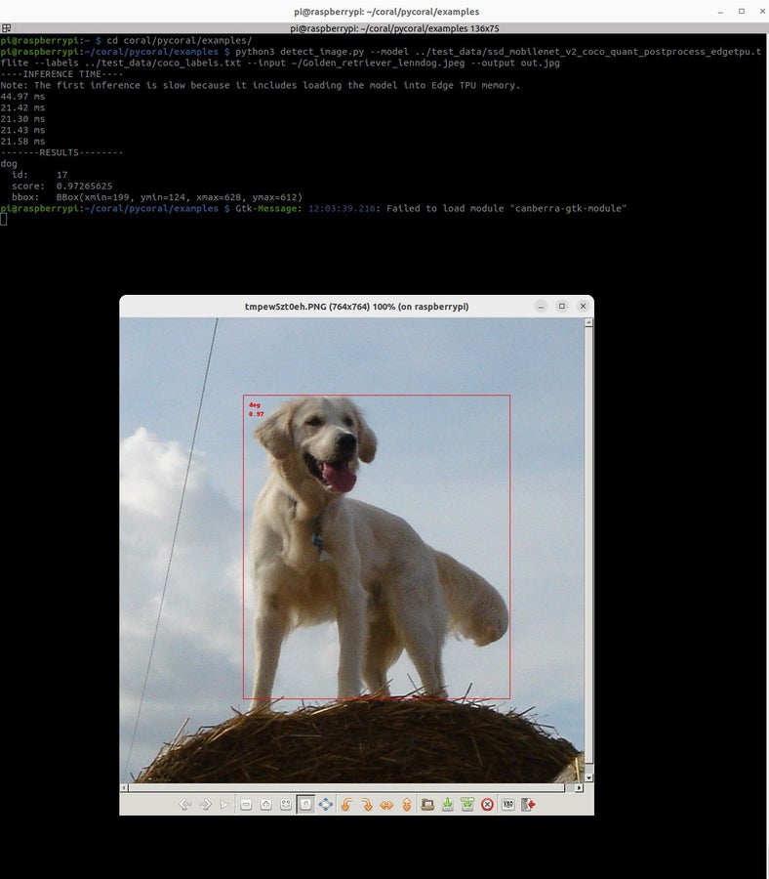The height and width of the screenshot is (879, 769).
Task: Quit the image viewer via exit icon
Action: (528, 805)
